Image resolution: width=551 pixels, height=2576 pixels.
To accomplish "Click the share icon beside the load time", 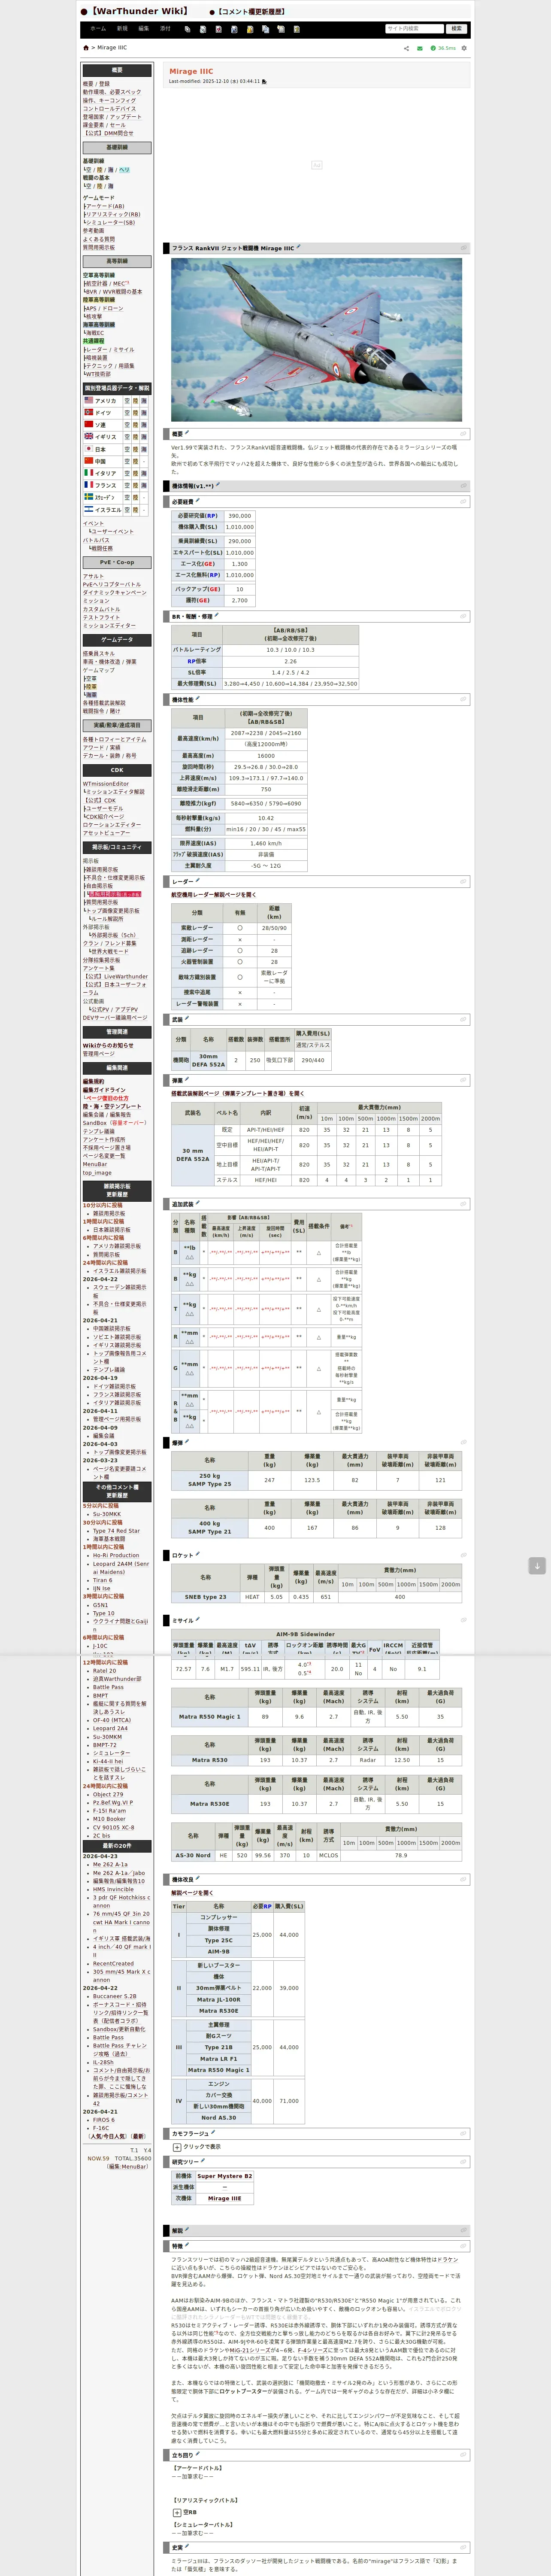I will click(406, 48).
